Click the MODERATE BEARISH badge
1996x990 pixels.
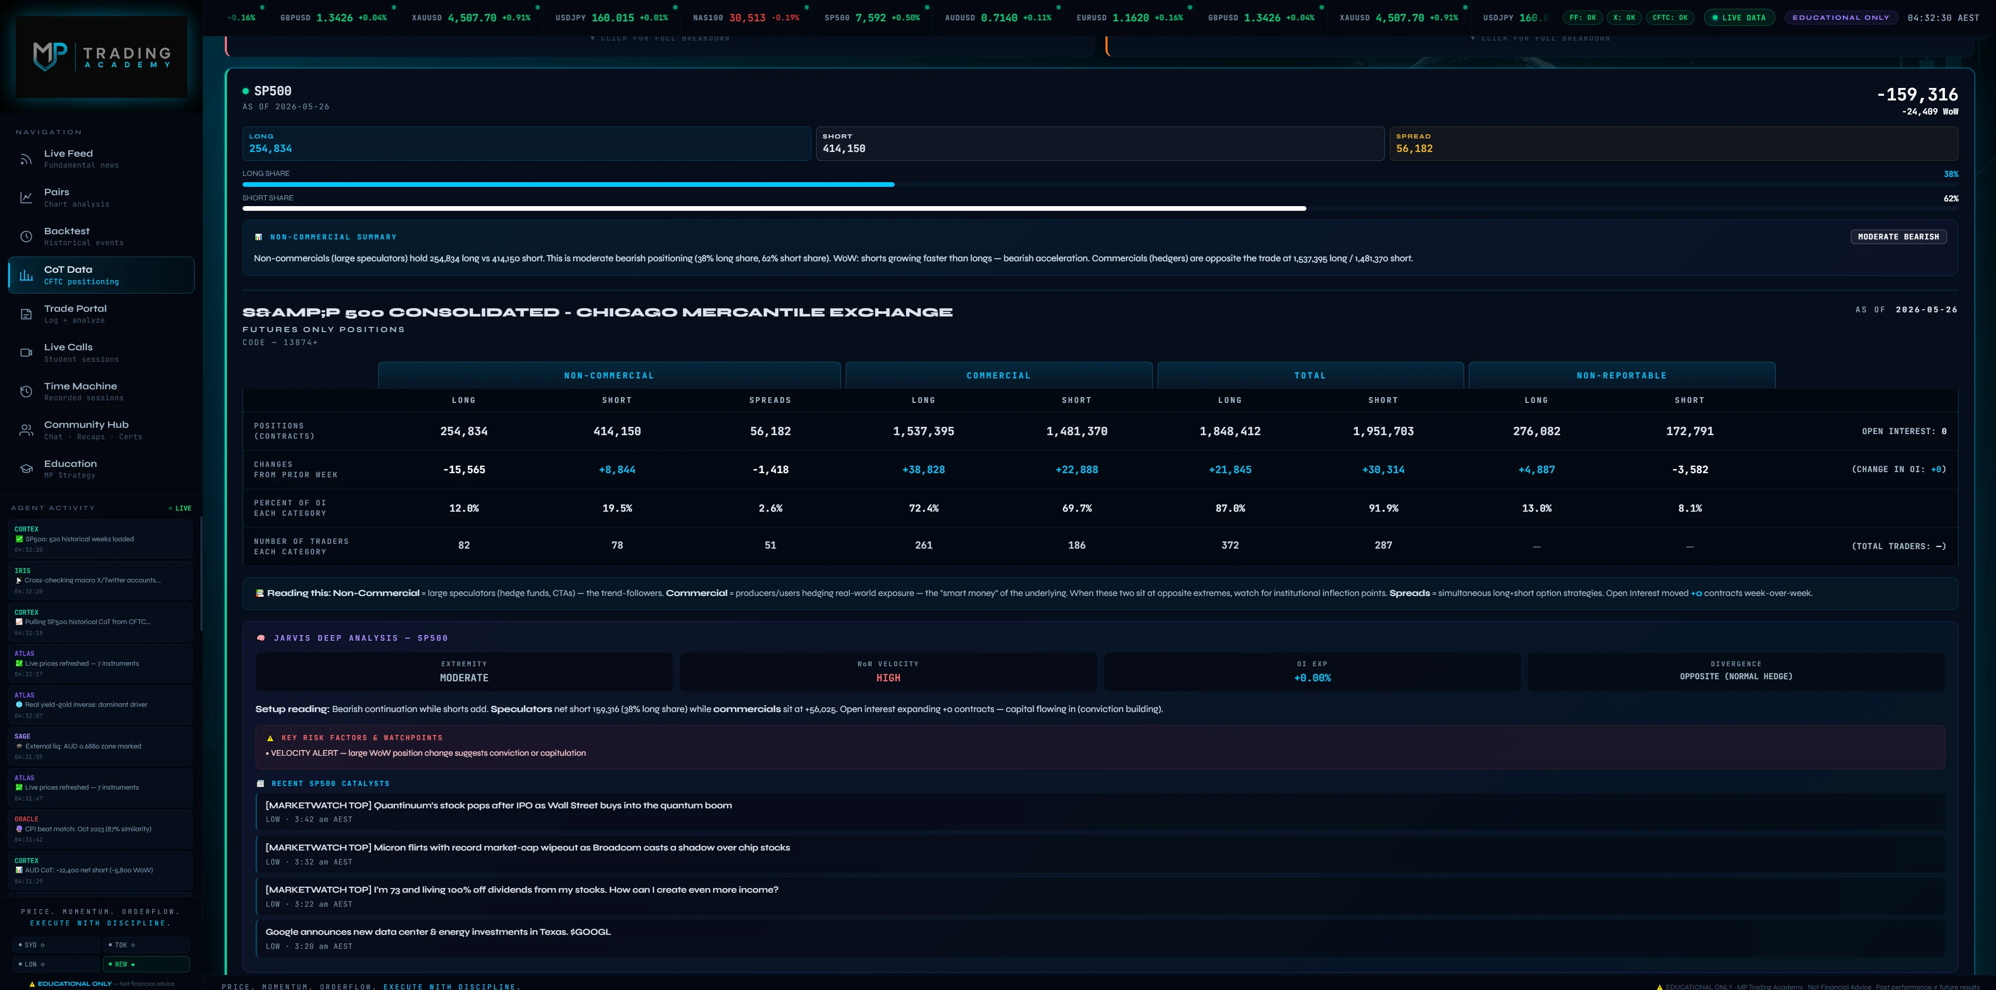[x=1898, y=237]
